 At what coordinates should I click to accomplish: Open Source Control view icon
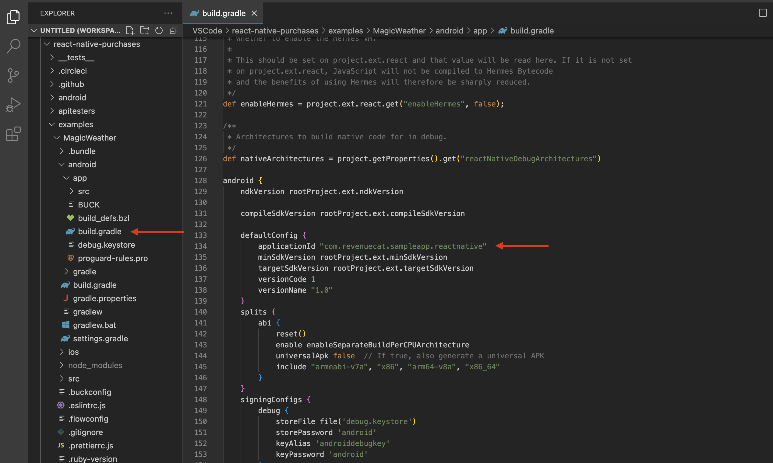click(x=13, y=75)
